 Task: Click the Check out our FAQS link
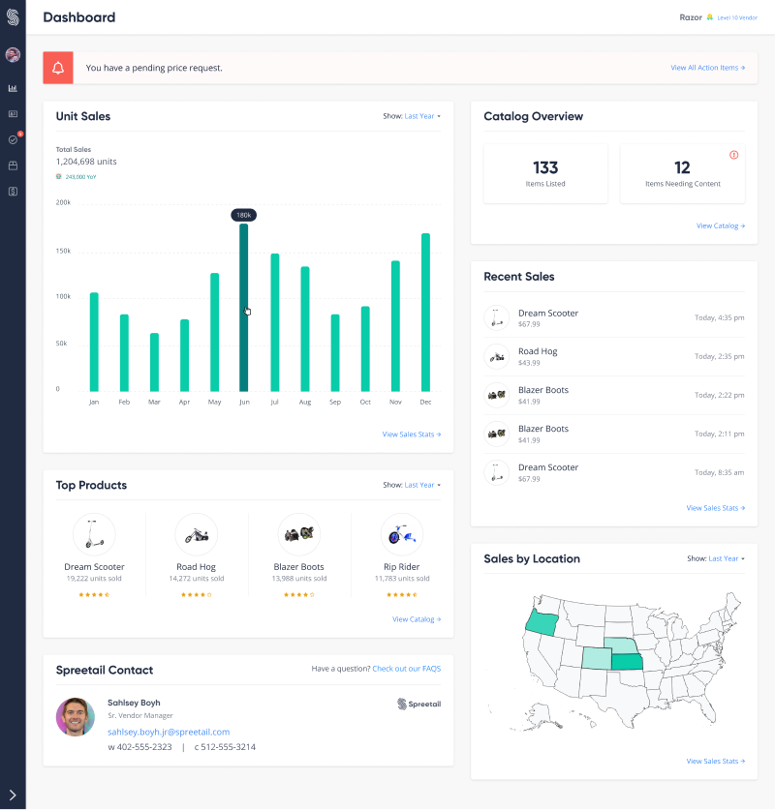click(406, 669)
